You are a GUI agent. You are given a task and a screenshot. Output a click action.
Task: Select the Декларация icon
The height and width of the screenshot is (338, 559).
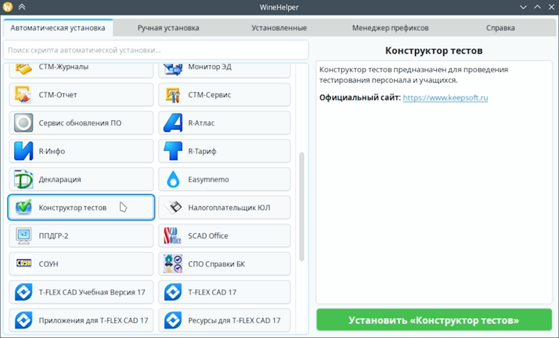point(24,179)
